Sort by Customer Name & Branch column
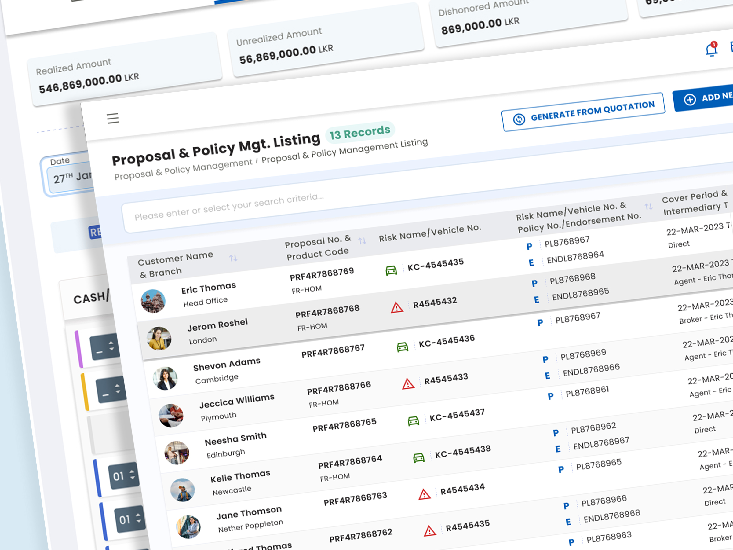Viewport: 733px width, 550px height. 233,258
